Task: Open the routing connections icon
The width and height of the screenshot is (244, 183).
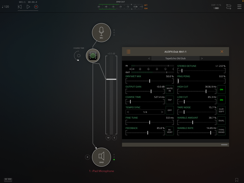Action: click(x=229, y=7)
